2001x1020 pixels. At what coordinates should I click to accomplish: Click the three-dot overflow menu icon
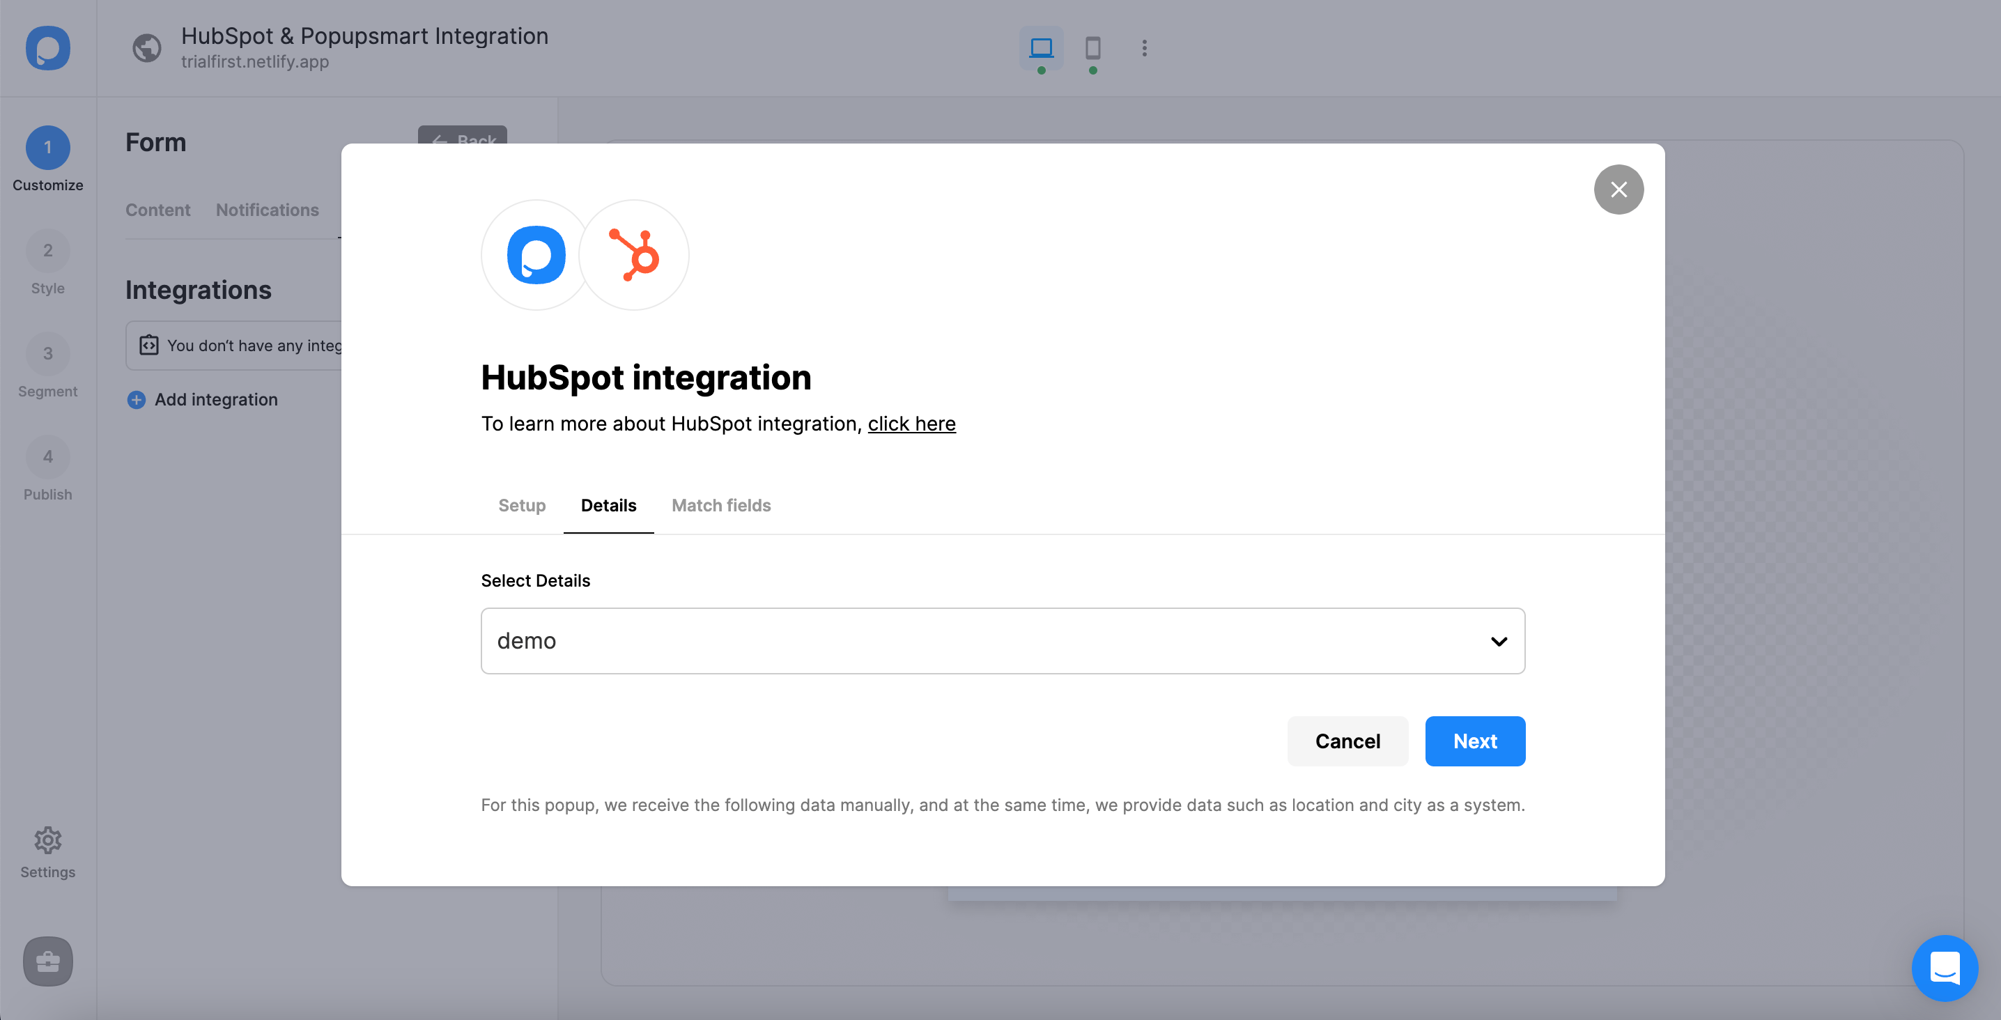coord(1143,48)
